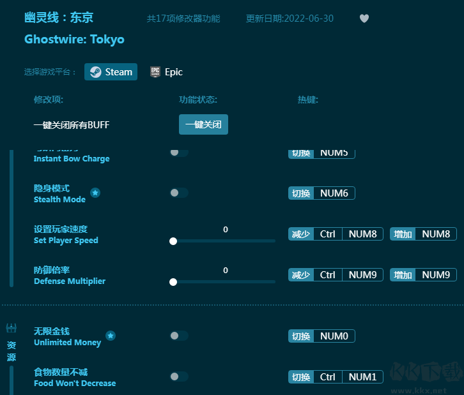
Task: Click the resources category icon in sidebar
Action: (x=12, y=329)
